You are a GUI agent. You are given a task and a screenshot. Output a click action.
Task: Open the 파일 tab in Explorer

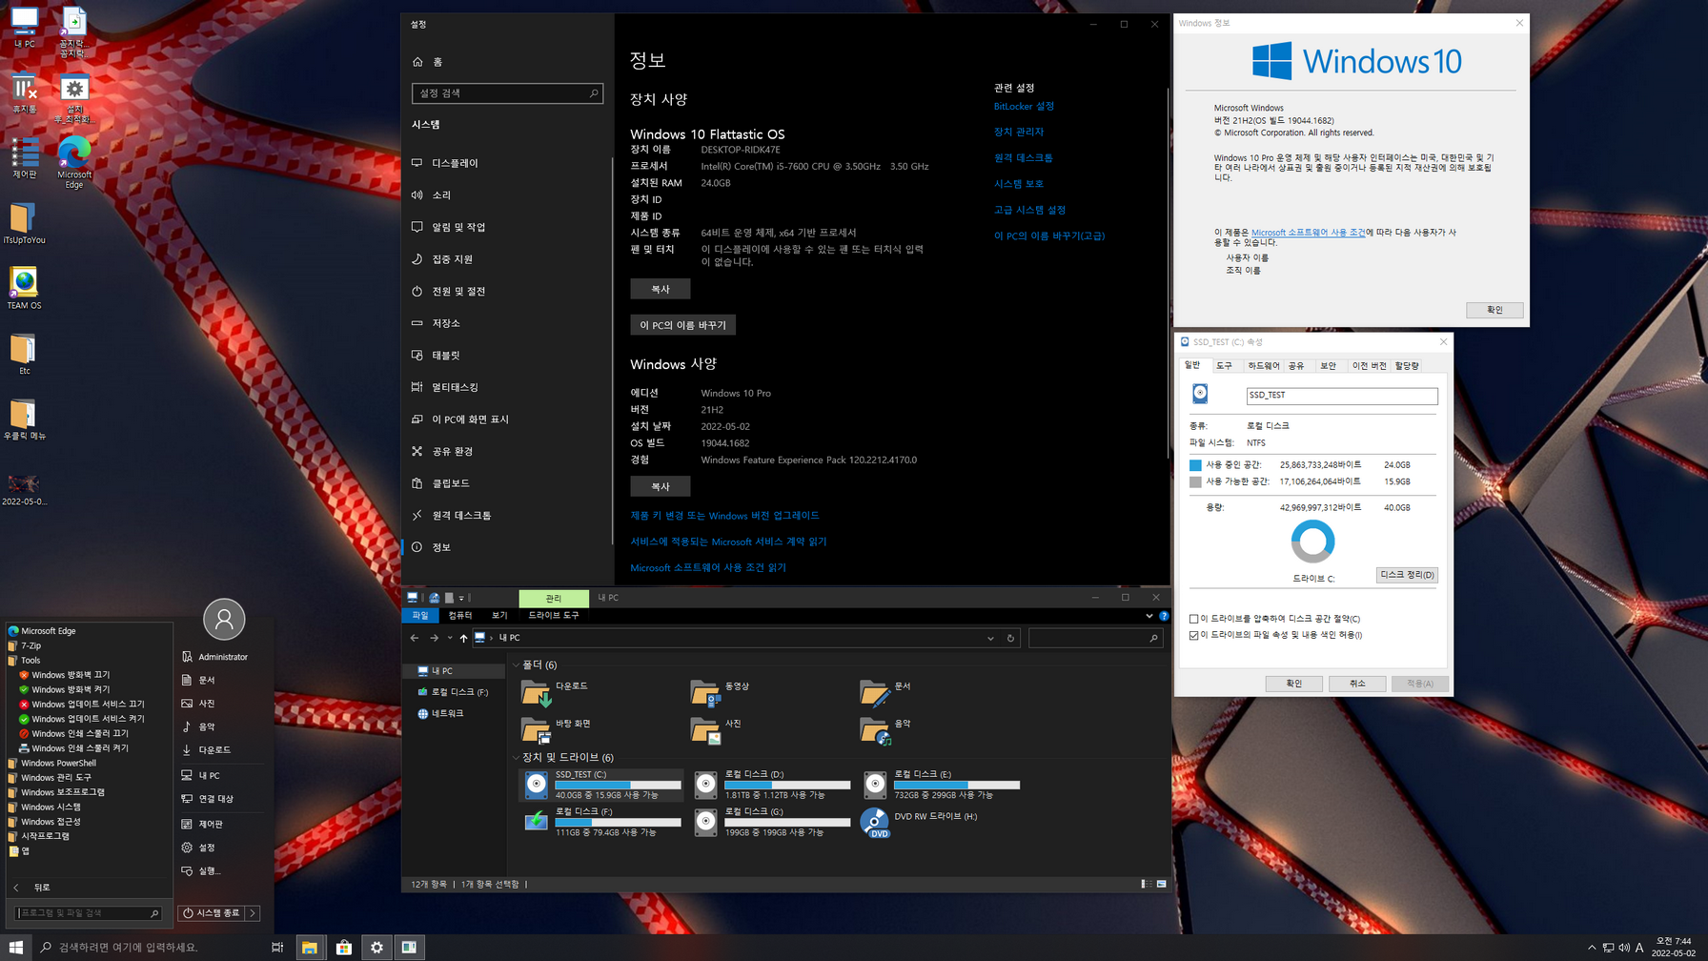pyautogui.click(x=420, y=616)
